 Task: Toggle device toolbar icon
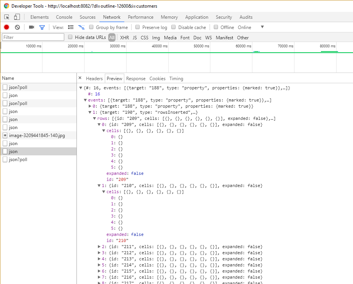pos(17,17)
